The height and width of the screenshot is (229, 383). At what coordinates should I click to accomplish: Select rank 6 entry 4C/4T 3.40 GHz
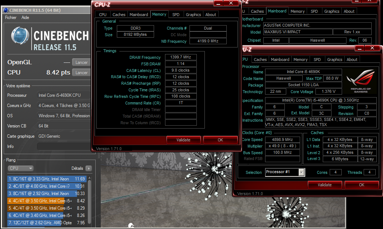click(47, 215)
